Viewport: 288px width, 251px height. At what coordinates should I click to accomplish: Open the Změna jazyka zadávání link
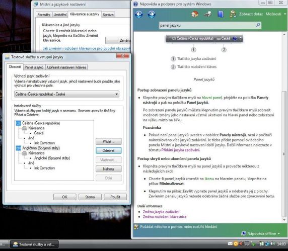(x=161, y=212)
